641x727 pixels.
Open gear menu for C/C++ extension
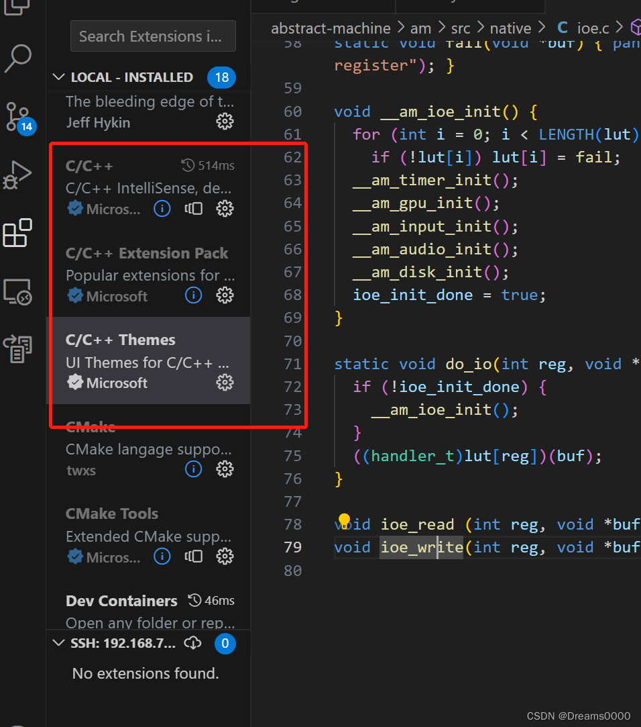(225, 209)
